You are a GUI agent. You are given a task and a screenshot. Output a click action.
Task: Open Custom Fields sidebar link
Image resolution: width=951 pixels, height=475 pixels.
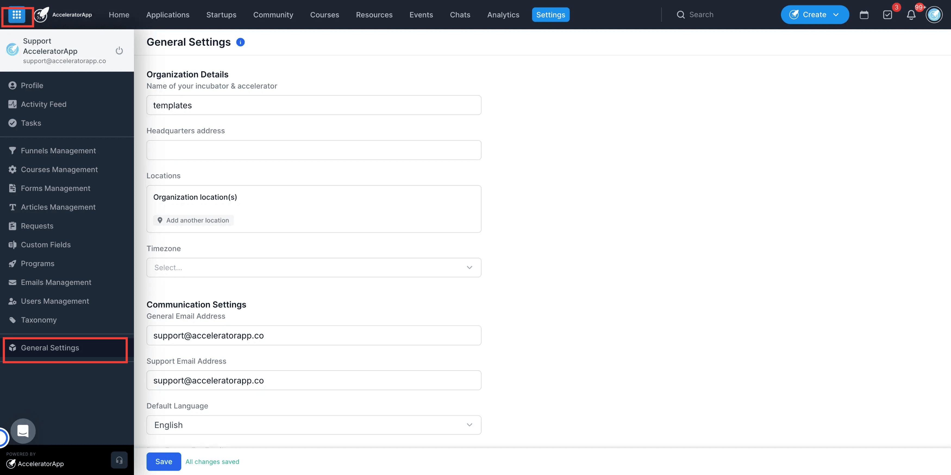tap(46, 244)
